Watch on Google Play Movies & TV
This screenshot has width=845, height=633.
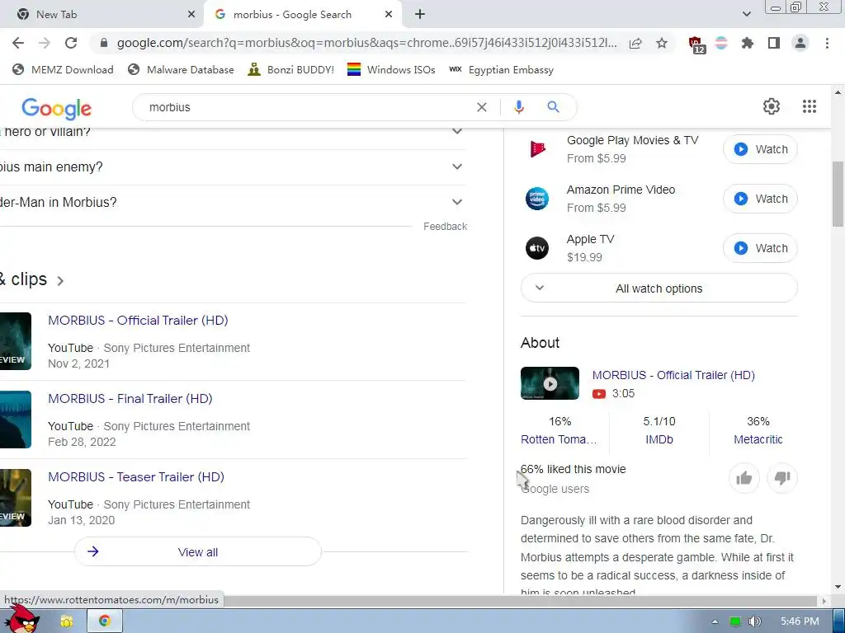[760, 149]
